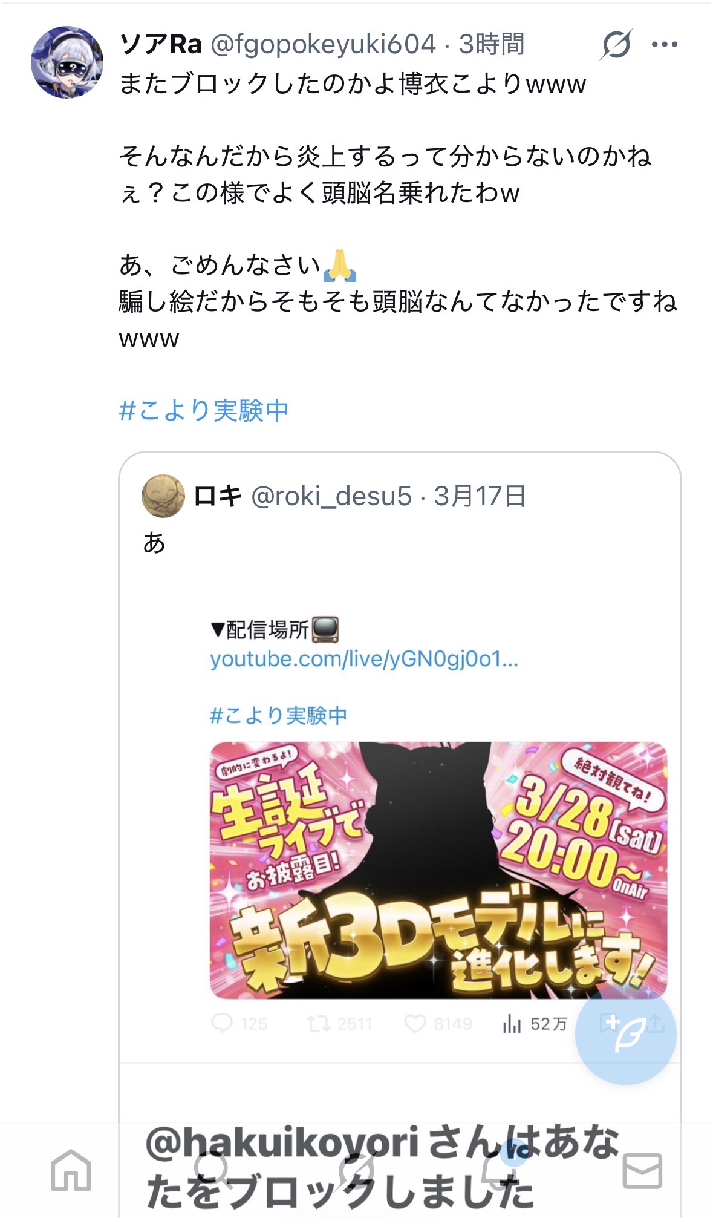View post analytics showing 52万
The width and height of the screenshot is (713, 1218).
[x=535, y=1024]
